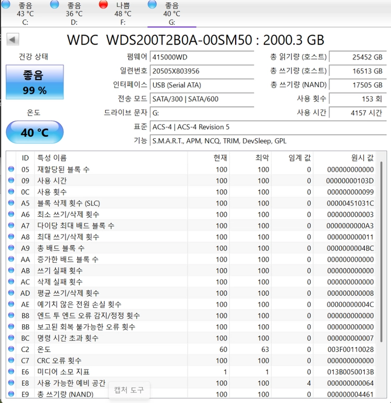This screenshot has height=403, width=391.
Task: Click status orb of attribute A9 row
Action: coord(11,248)
